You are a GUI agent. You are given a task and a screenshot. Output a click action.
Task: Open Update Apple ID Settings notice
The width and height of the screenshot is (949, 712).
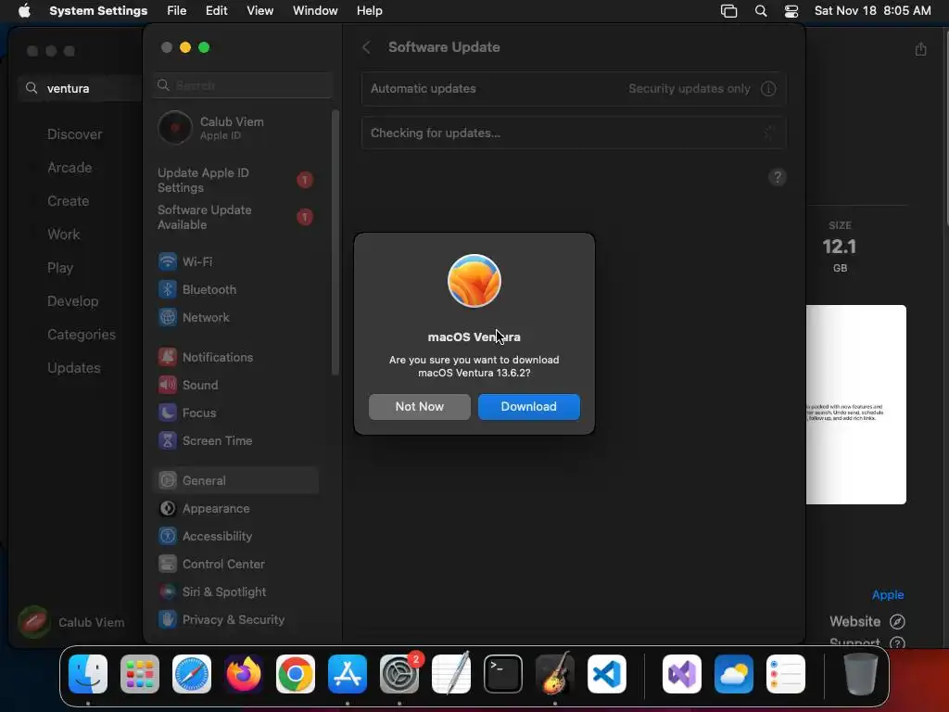click(x=236, y=181)
